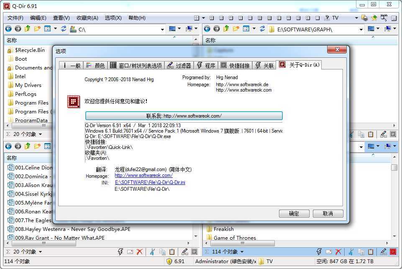Switch to the 一般 tab
Screen dimensions: 402x269
pyautogui.click(x=72, y=66)
